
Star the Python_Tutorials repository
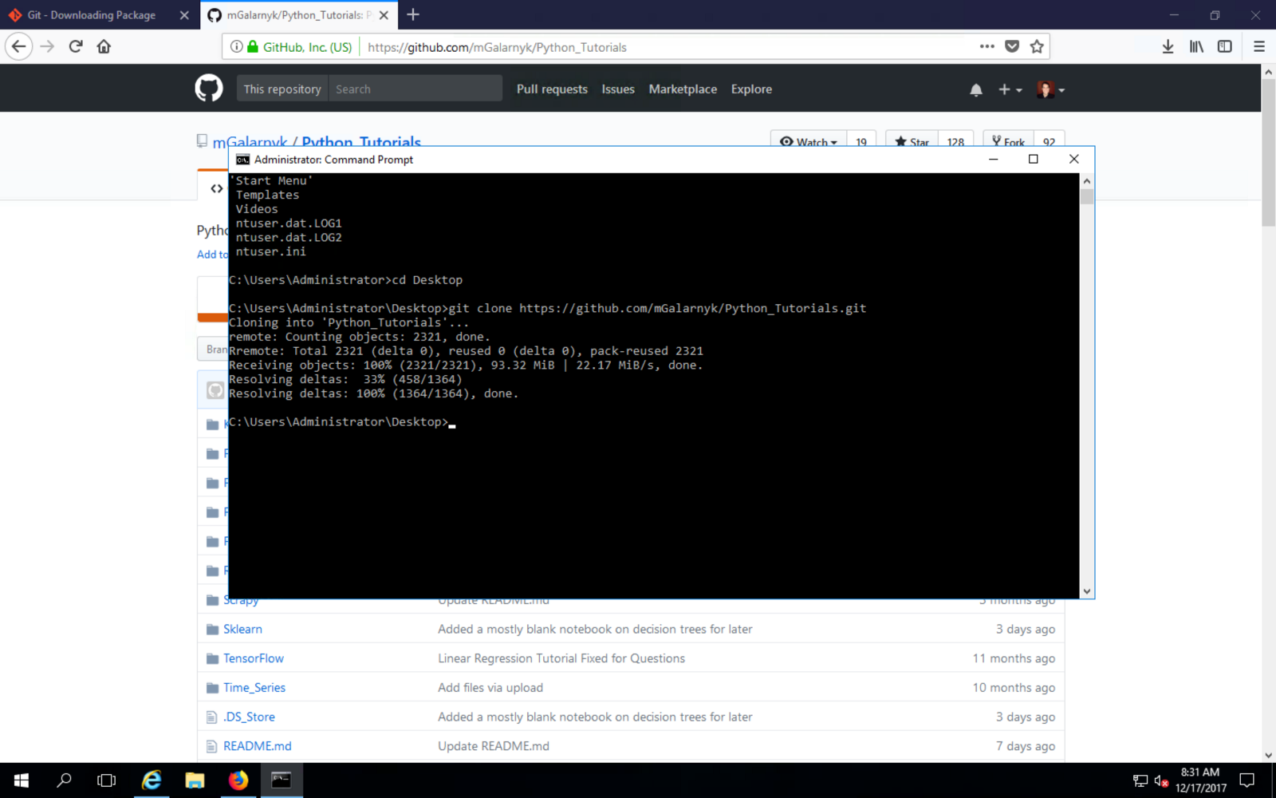click(x=912, y=140)
